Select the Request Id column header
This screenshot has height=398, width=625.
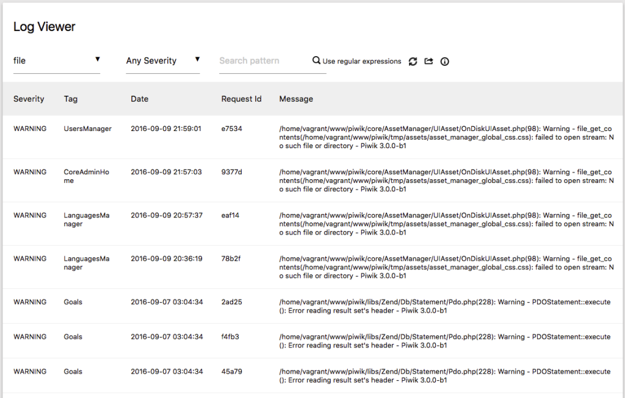(241, 99)
